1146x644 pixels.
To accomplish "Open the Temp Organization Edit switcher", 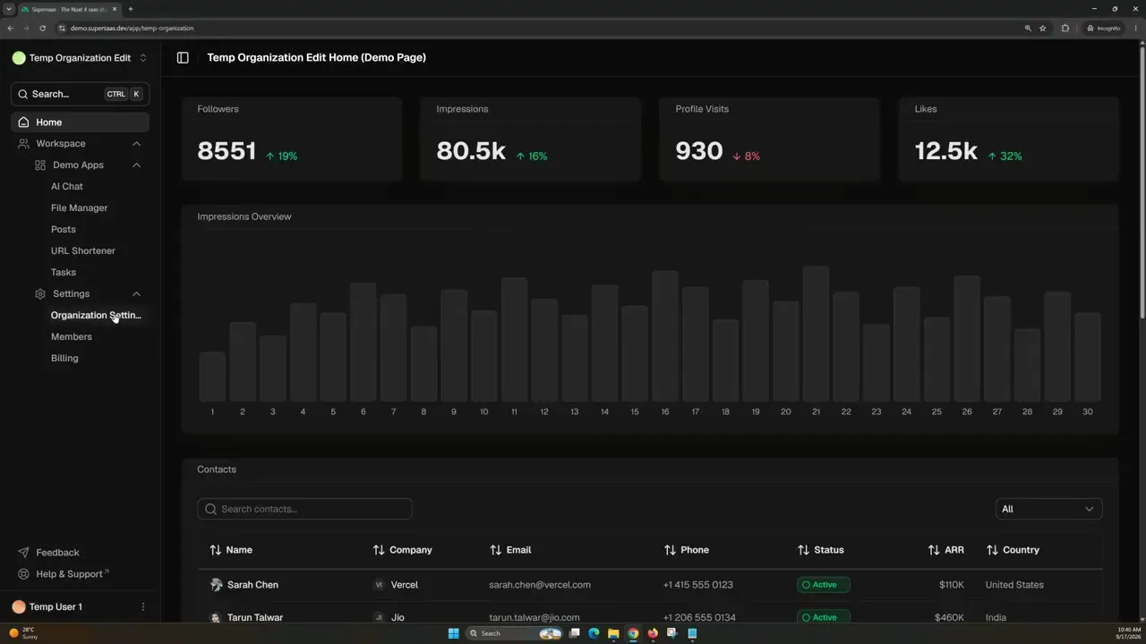I will [x=80, y=58].
